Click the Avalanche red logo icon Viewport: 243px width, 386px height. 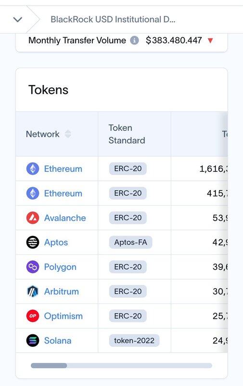pyautogui.click(x=33, y=218)
